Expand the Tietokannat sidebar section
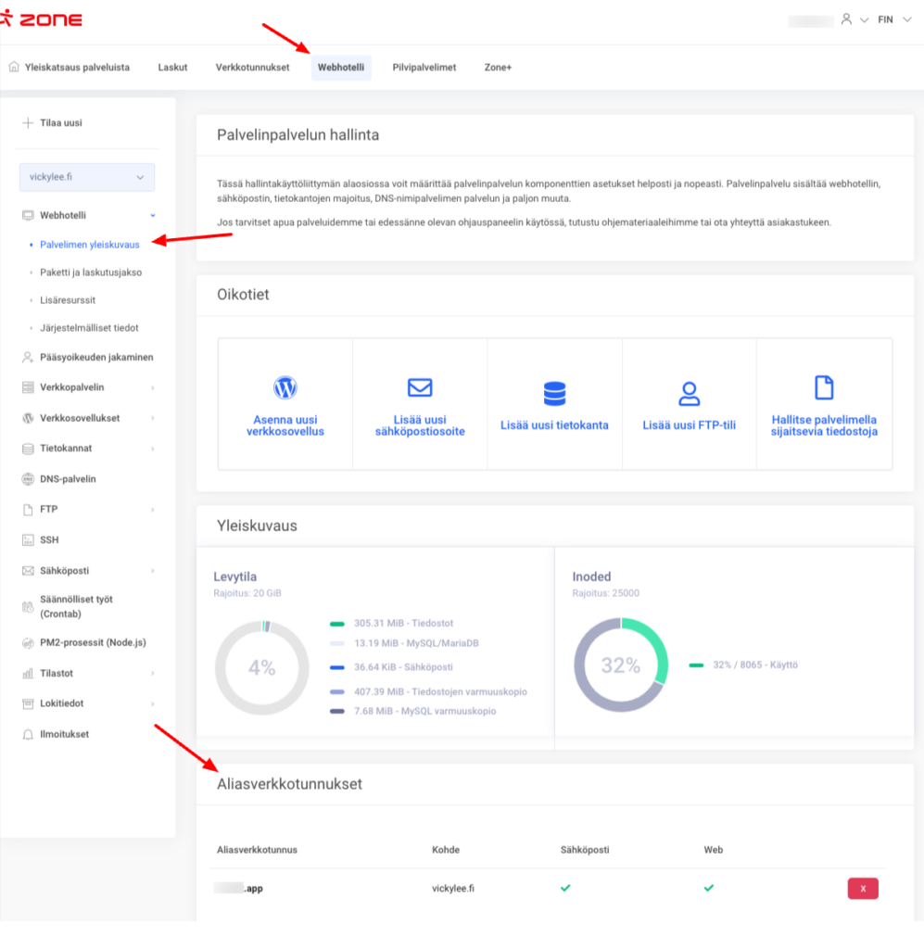Viewport: 924px width, 949px height. pos(88,449)
